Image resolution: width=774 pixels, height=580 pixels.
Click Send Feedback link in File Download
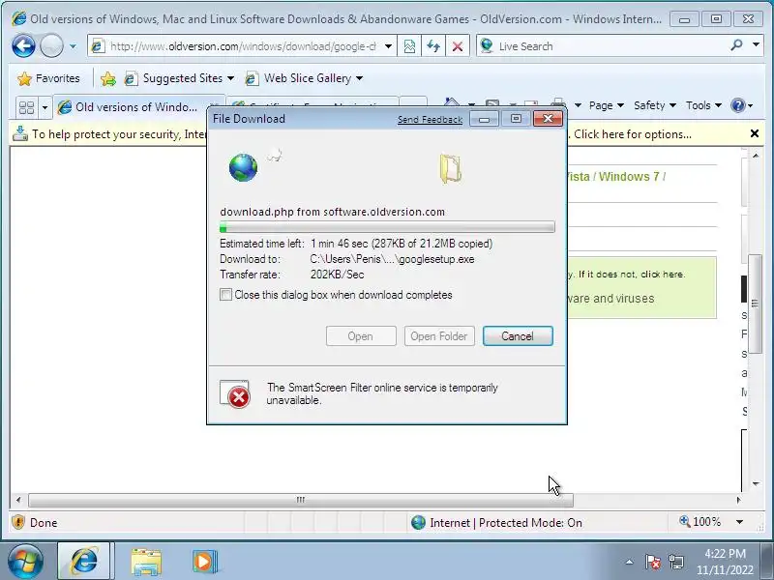430,119
